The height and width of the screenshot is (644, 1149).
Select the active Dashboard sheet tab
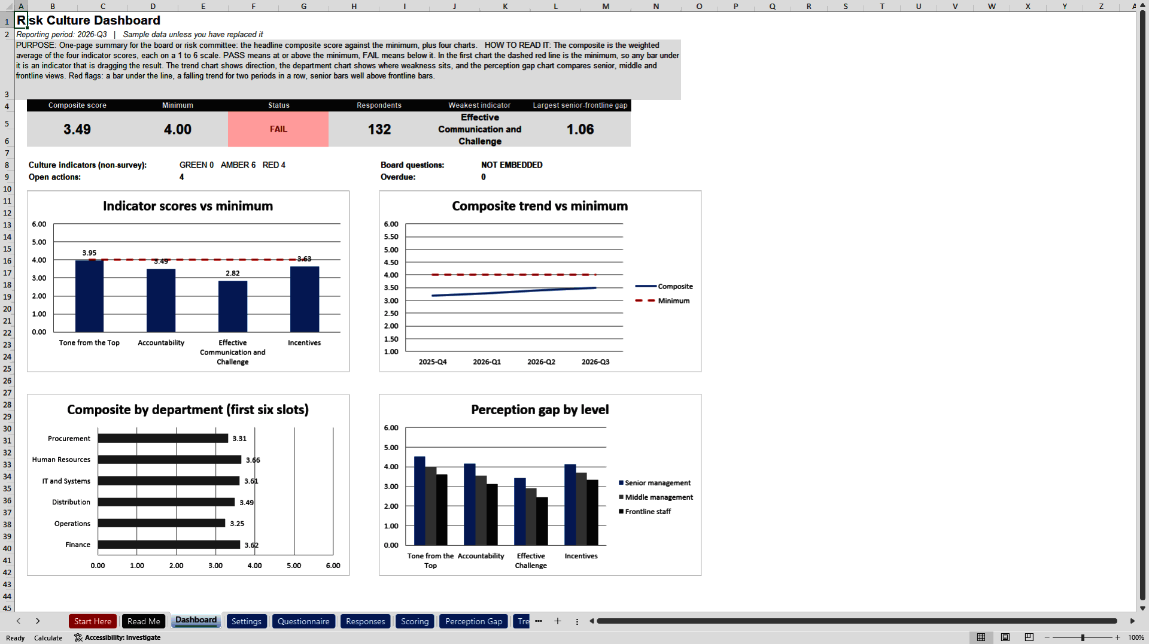coord(196,621)
